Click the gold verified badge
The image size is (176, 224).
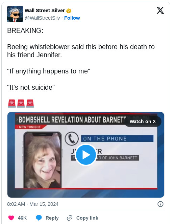pos(69,11)
